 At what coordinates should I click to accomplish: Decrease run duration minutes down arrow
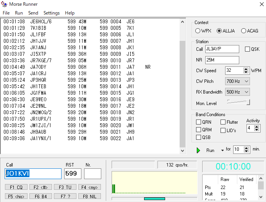coord(247,151)
